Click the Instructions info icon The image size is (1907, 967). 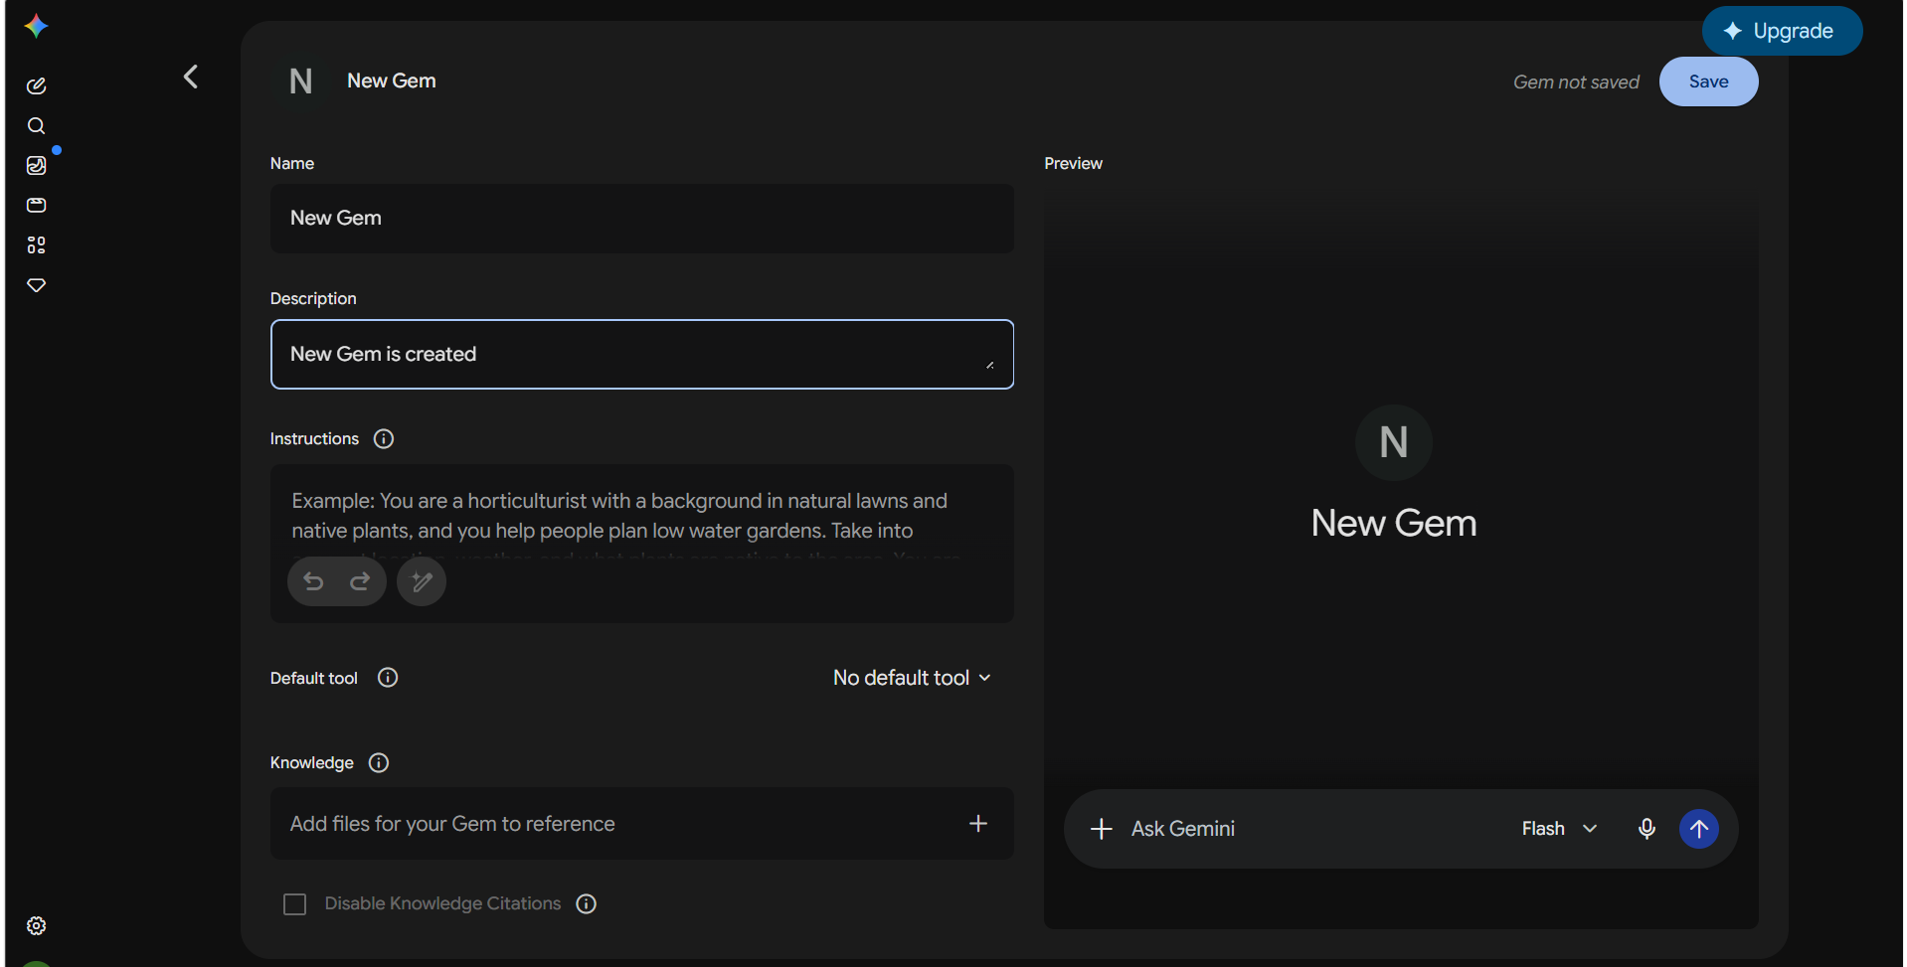point(384,439)
